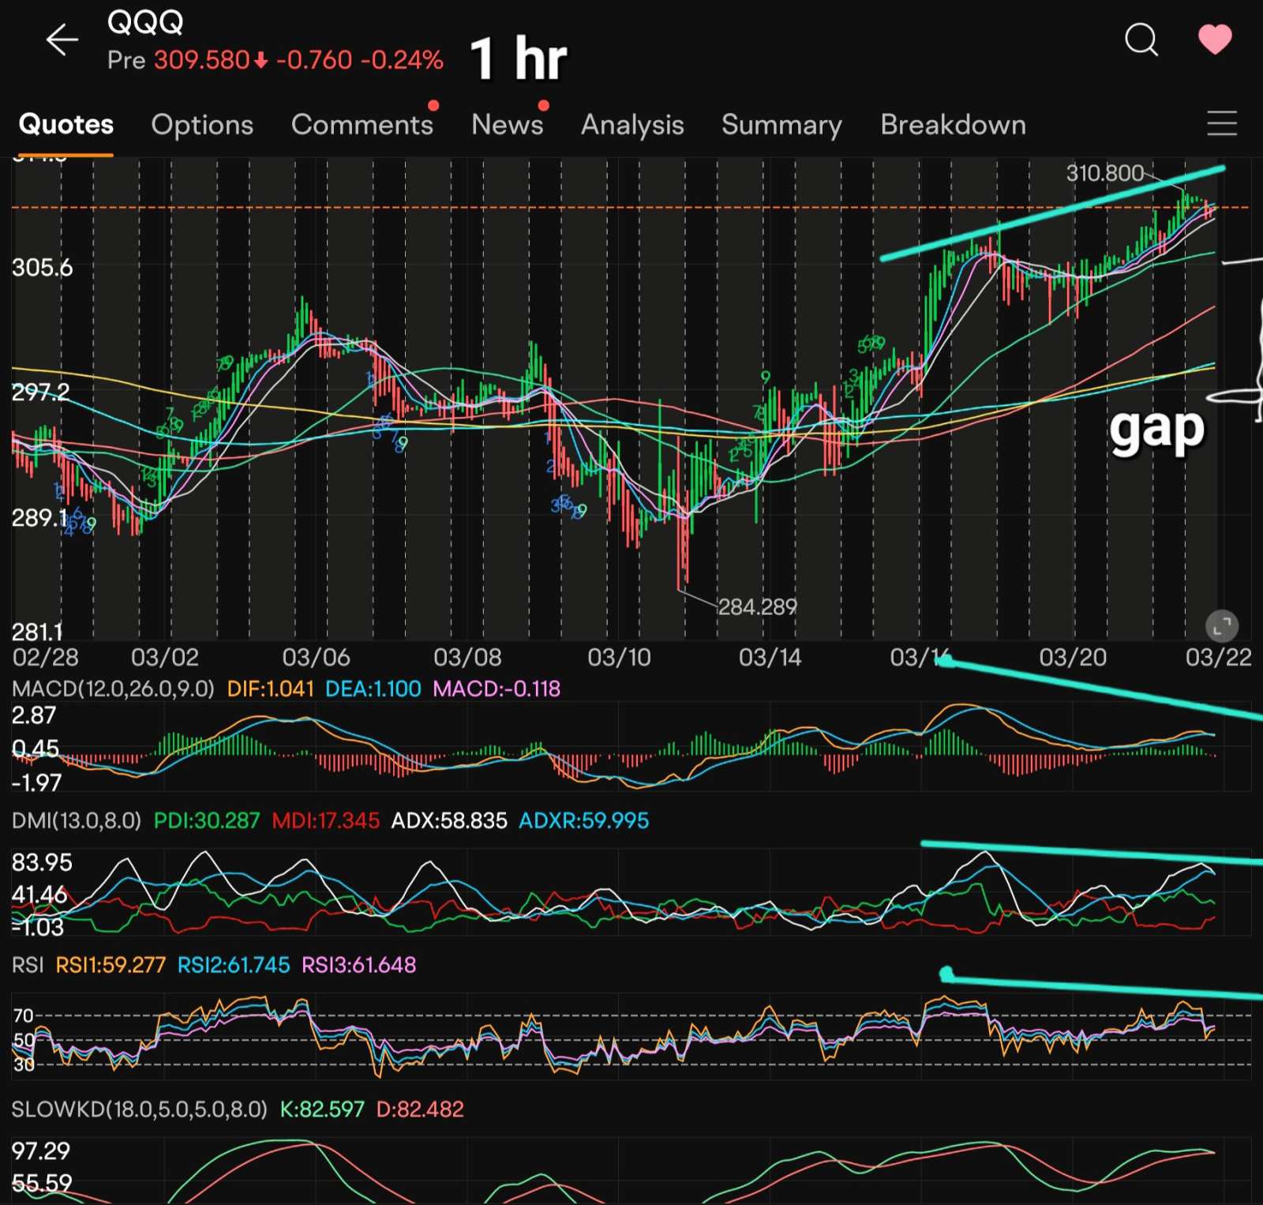The image size is (1263, 1205).
Task: Tap the back arrow icon
Action: click(x=62, y=39)
